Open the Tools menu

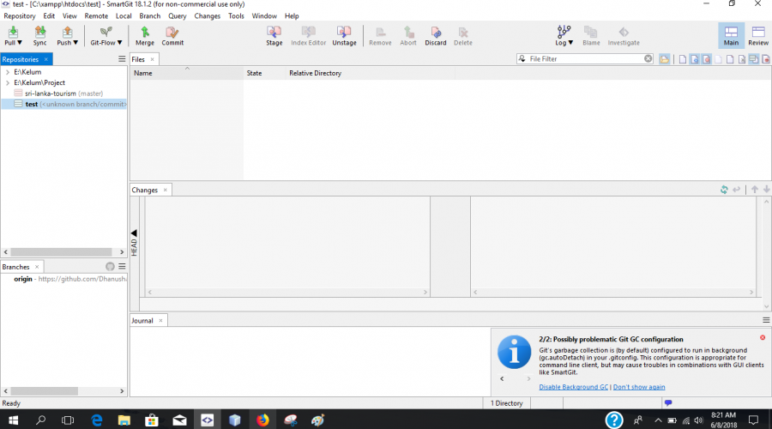[x=236, y=15]
